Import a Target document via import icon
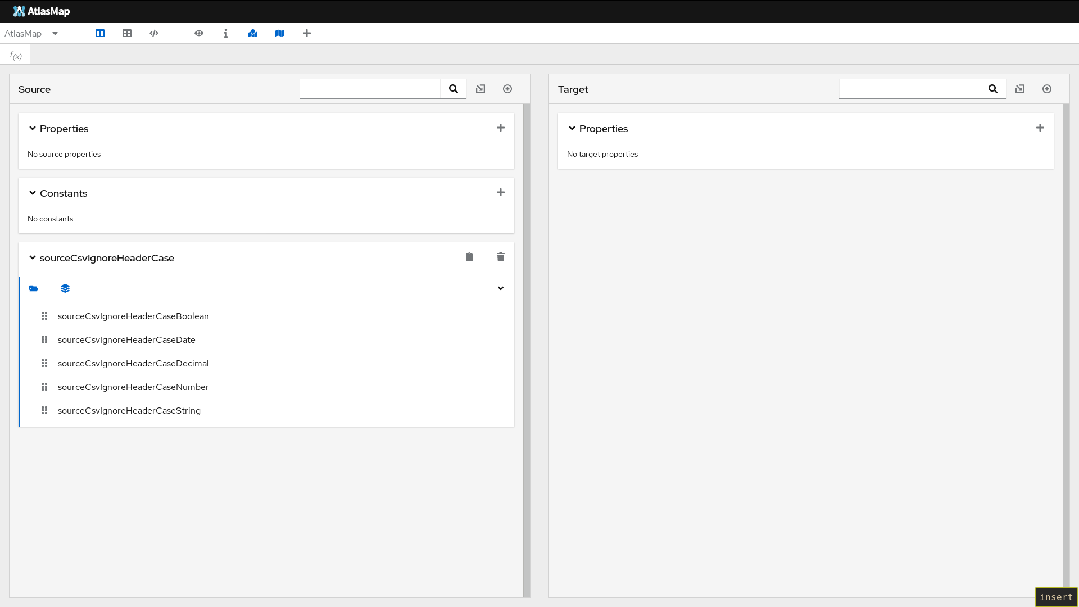1079x607 pixels. click(1020, 89)
